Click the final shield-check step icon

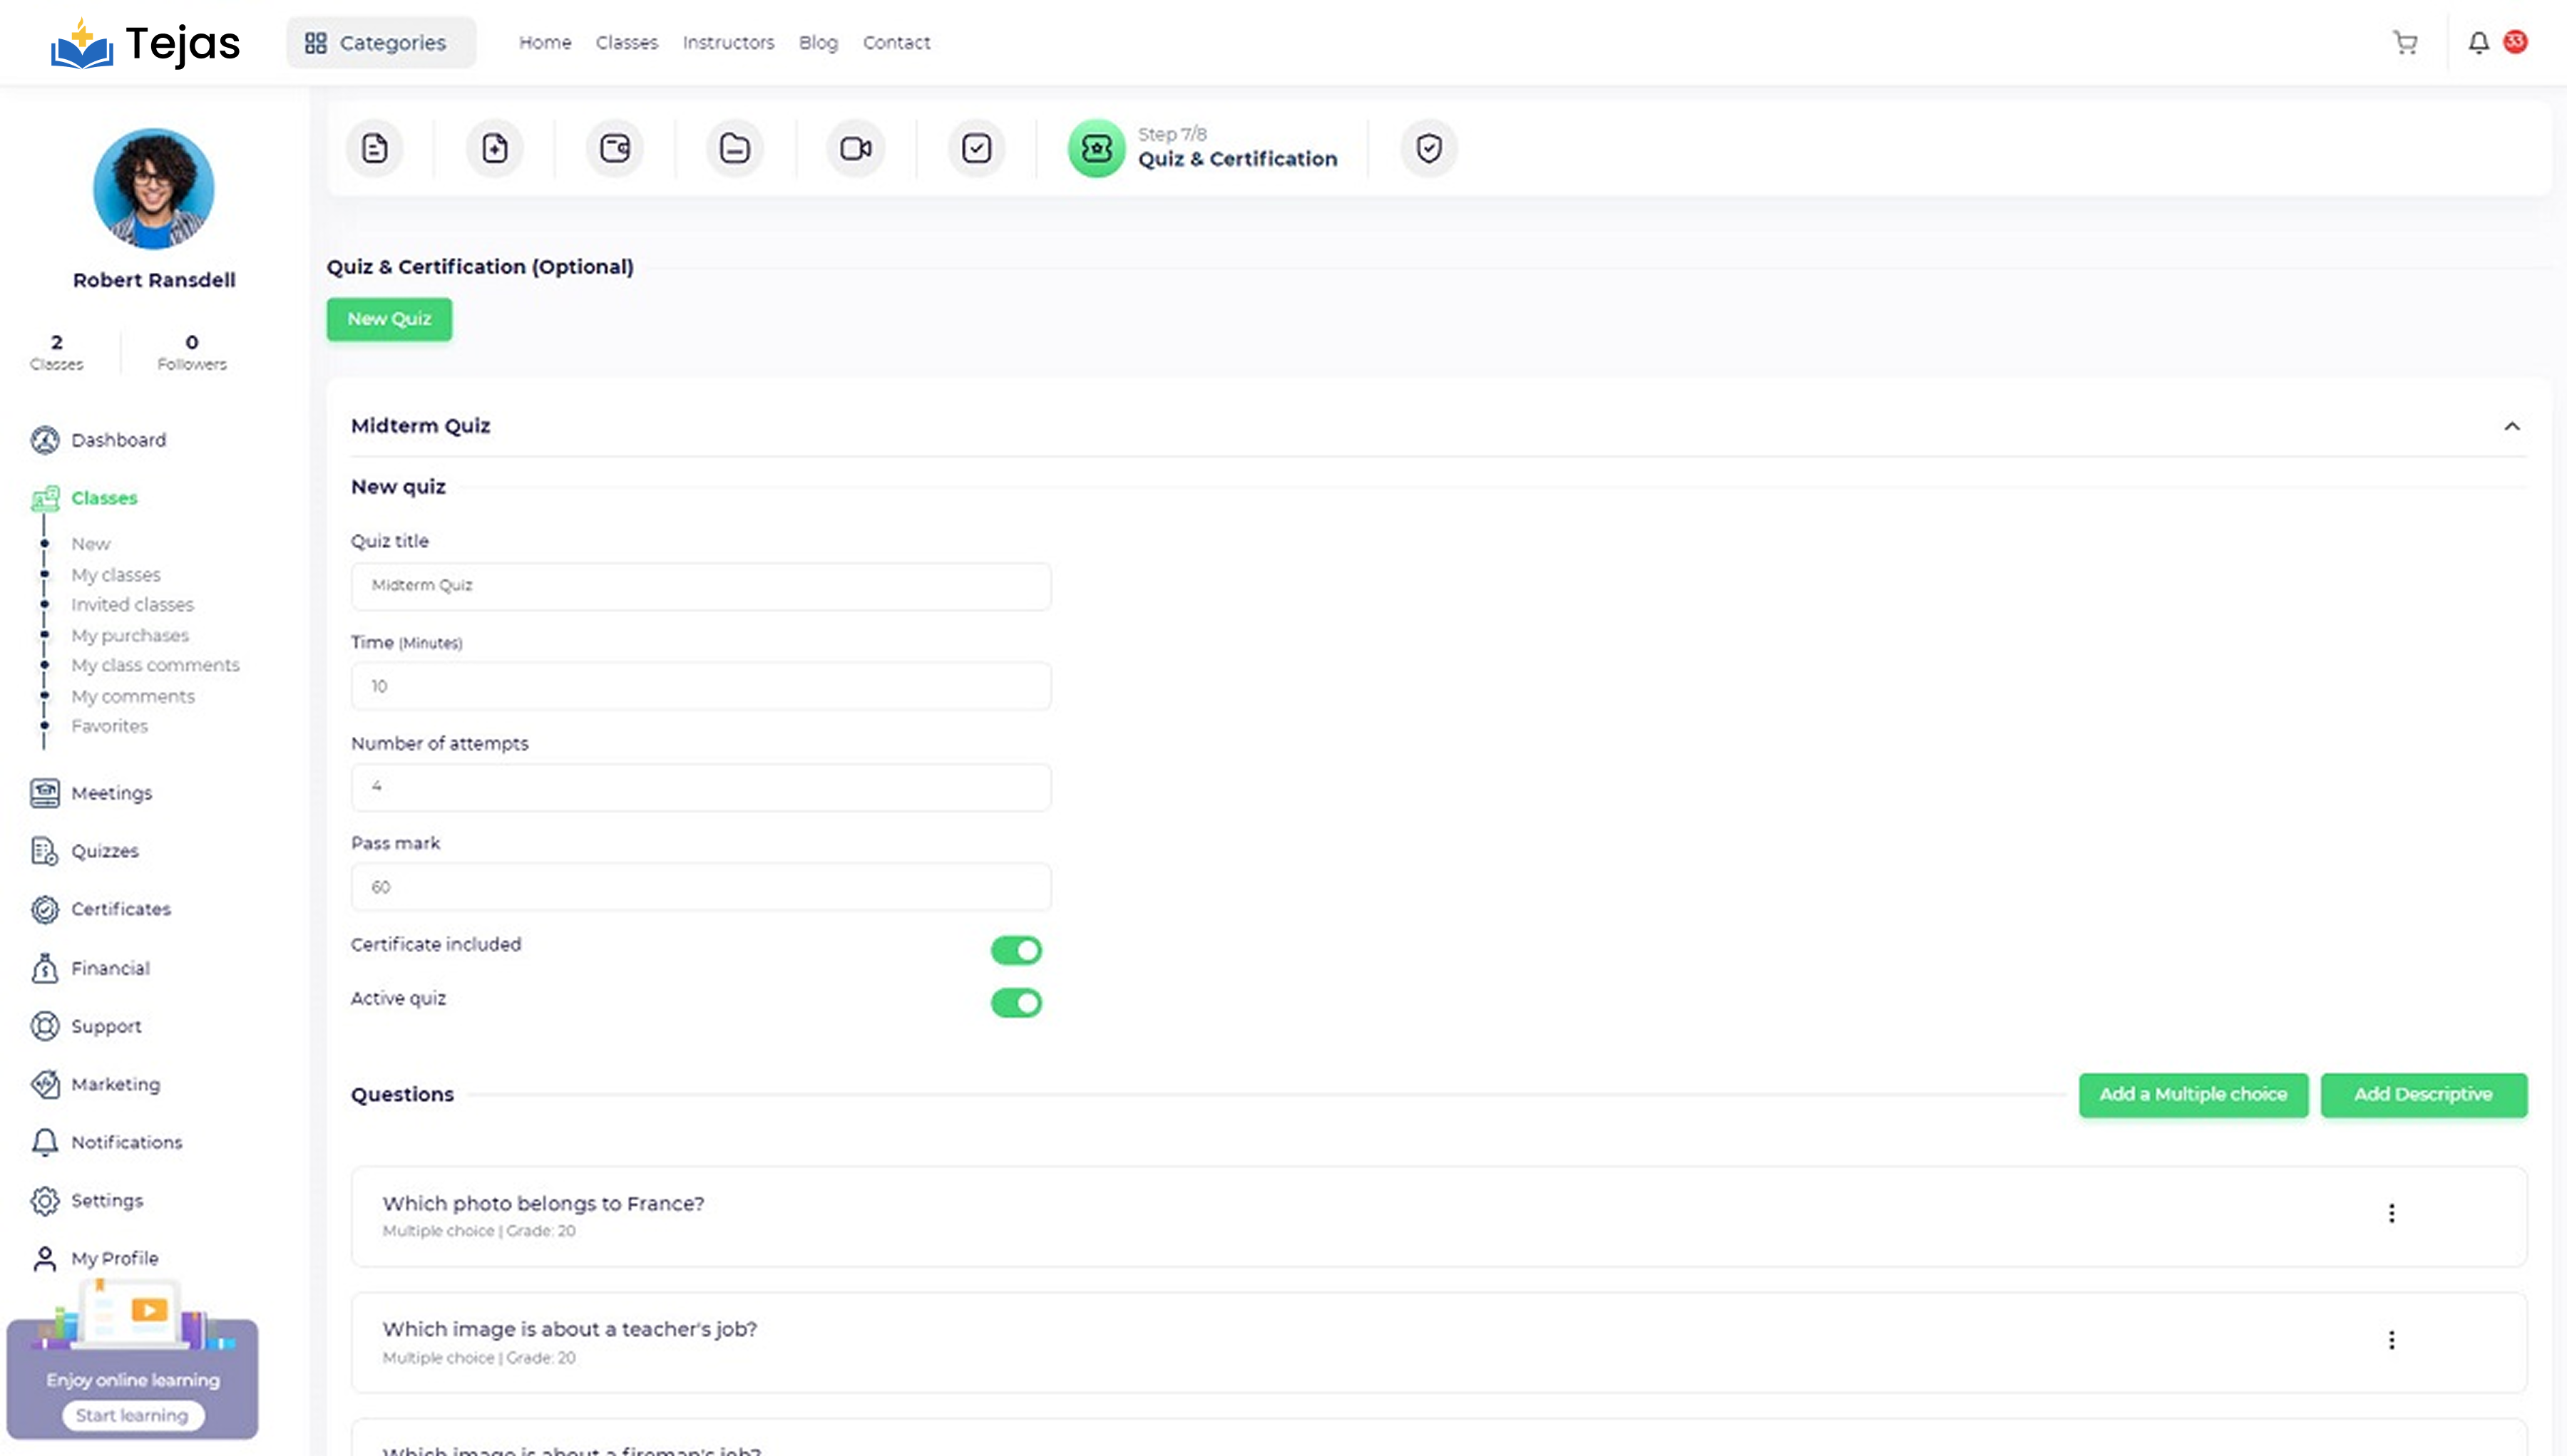click(1428, 148)
